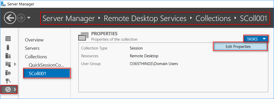This screenshot has width=274, height=99.
Task: Click the back navigation arrow button
Action: coord(10,18)
